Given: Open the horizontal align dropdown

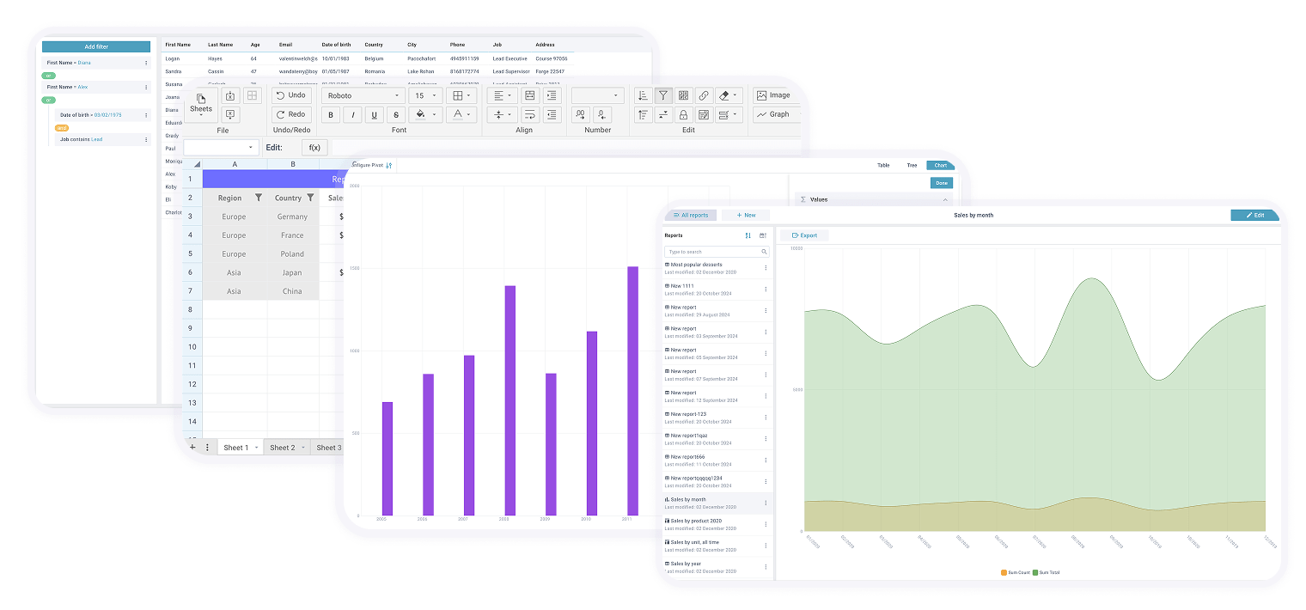Looking at the screenshot, I should (503, 95).
